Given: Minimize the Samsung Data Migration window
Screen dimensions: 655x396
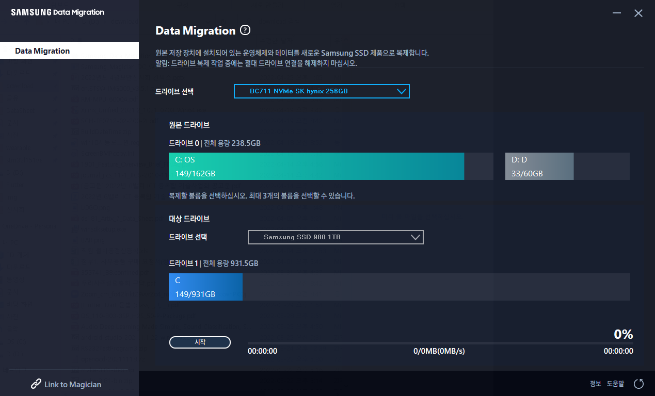Looking at the screenshot, I should [x=617, y=13].
